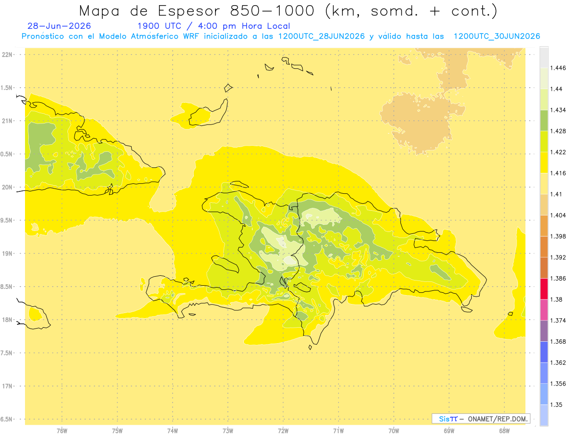The width and height of the screenshot is (566, 437).
Task: Click the purple legend swatch above 1.368
Action: pyautogui.click(x=544, y=330)
